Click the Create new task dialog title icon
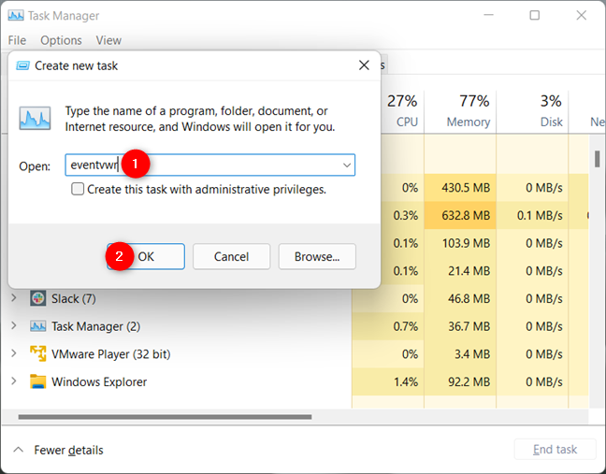Viewport: 606px width, 474px height. [22, 65]
